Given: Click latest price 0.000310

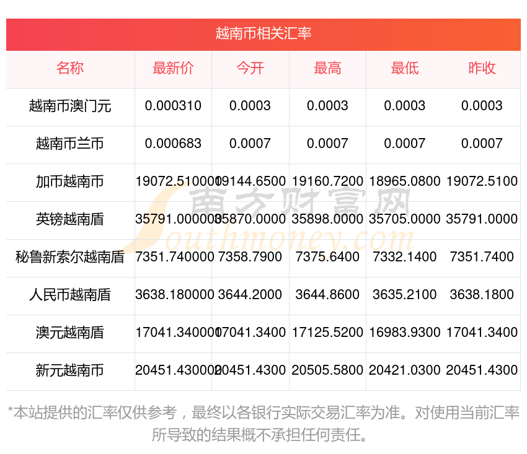Looking at the screenshot, I should pos(173,106).
